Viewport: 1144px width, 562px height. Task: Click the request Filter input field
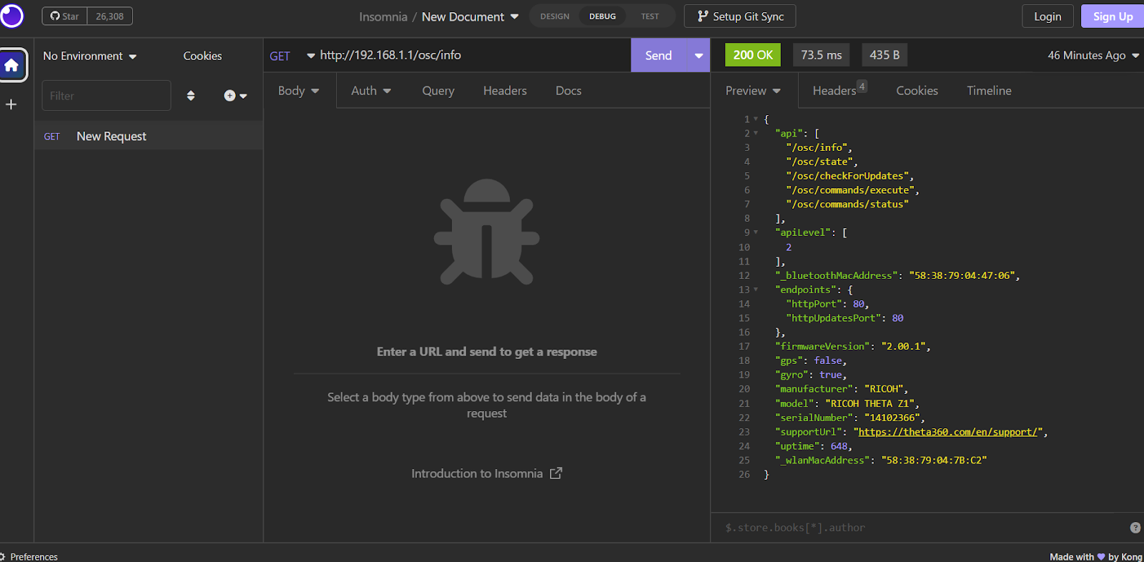coord(107,95)
